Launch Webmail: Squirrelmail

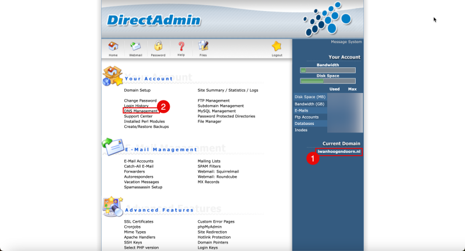(219, 171)
